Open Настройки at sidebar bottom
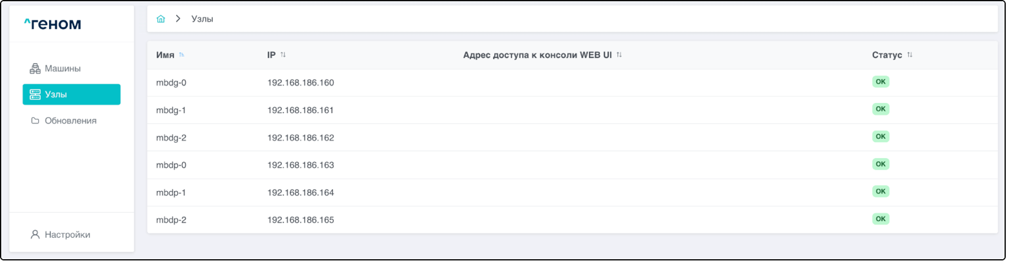 (67, 235)
